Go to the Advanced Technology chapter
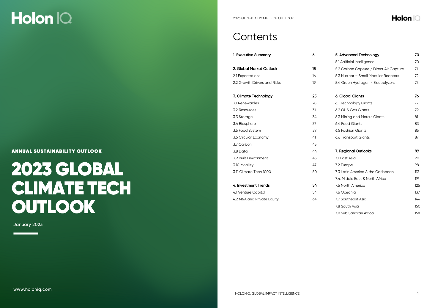This screenshot has width=435, height=308. pos(357,55)
